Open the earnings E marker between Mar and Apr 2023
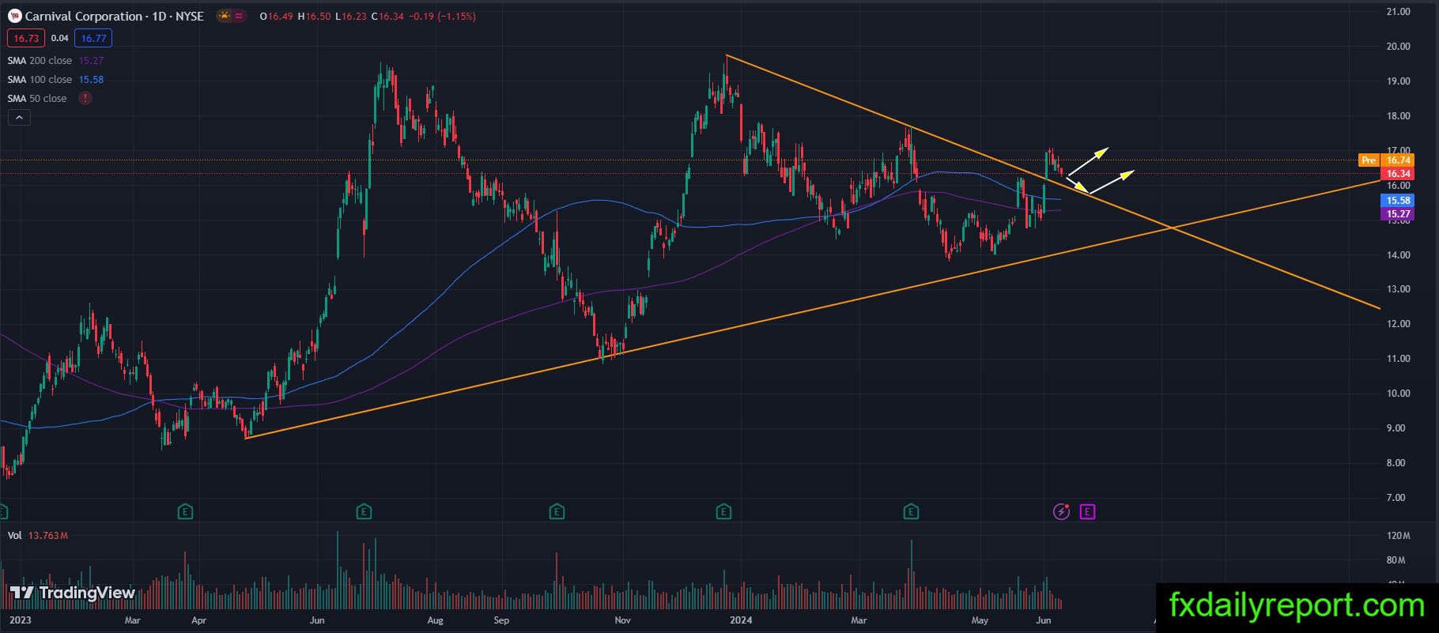Screen dimensions: 1439x633 click(185, 512)
